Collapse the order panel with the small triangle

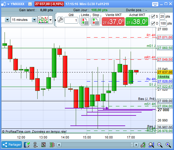(x=55, y=20)
